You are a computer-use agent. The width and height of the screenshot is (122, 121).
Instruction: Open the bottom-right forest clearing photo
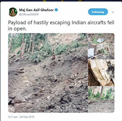tap(101, 99)
